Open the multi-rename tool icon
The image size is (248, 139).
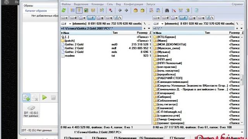click(x=174, y=10)
